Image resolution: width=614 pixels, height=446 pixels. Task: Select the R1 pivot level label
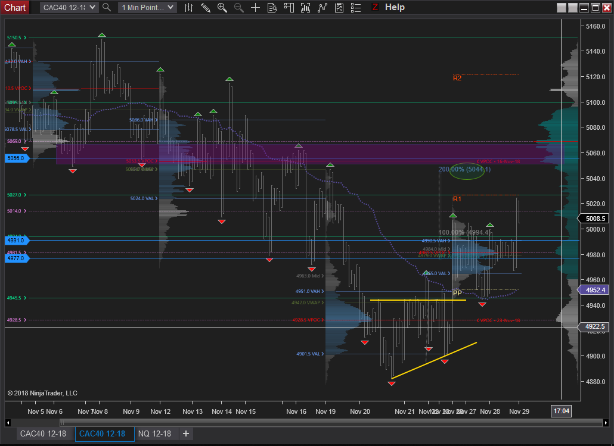[x=457, y=199]
